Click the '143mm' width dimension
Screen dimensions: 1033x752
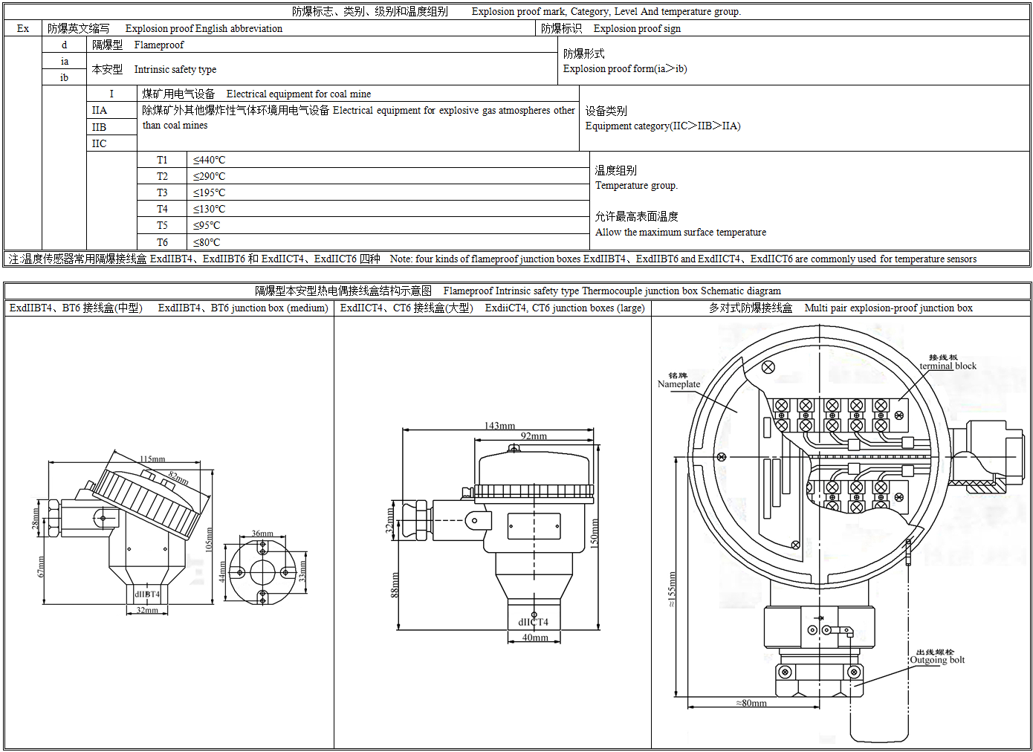click(x=499, y=426)
